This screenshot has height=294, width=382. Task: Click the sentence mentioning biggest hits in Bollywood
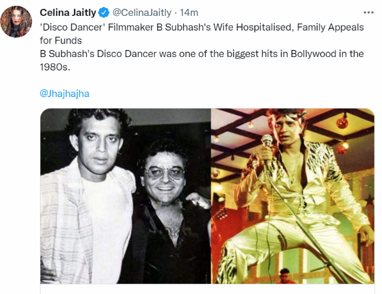coord(202,54)
